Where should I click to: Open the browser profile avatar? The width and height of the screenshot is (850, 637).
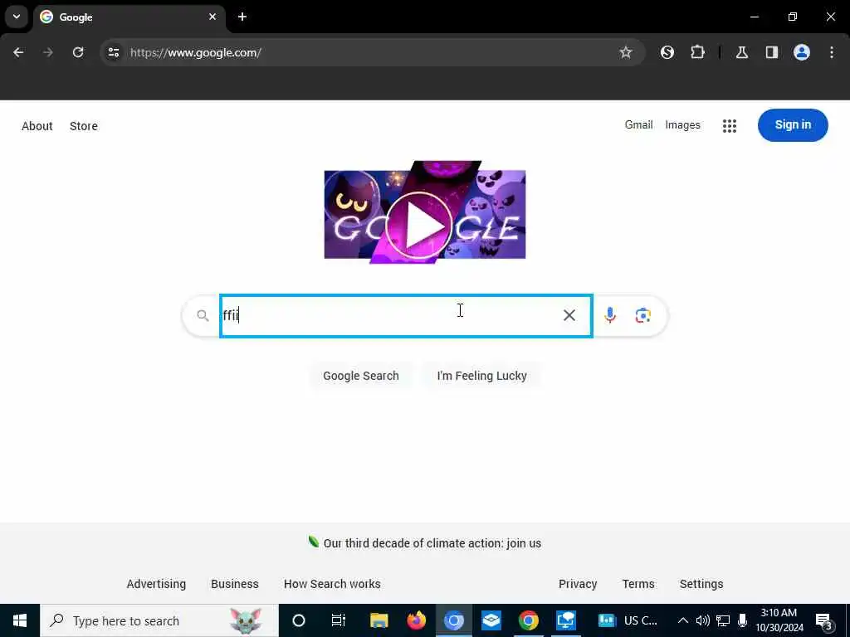[802, 52]
